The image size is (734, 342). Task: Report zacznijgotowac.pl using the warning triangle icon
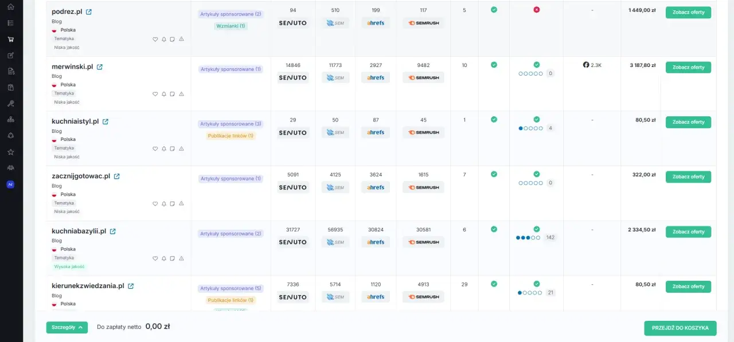pyautogui.click(x=181, y=203)
